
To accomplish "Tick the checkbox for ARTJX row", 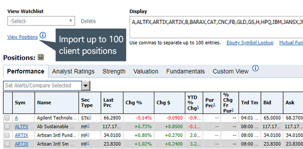I will click(7, 144).
